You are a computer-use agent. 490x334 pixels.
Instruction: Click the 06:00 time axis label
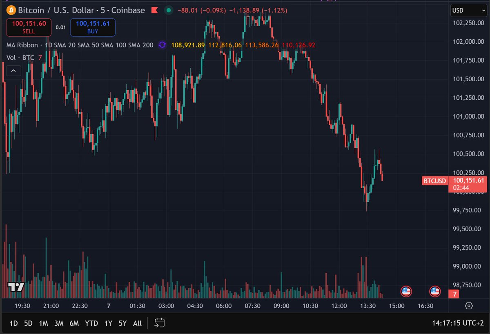pos(224,306)
